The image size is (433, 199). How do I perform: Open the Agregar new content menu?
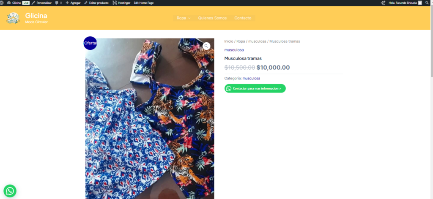click(73, 3)
